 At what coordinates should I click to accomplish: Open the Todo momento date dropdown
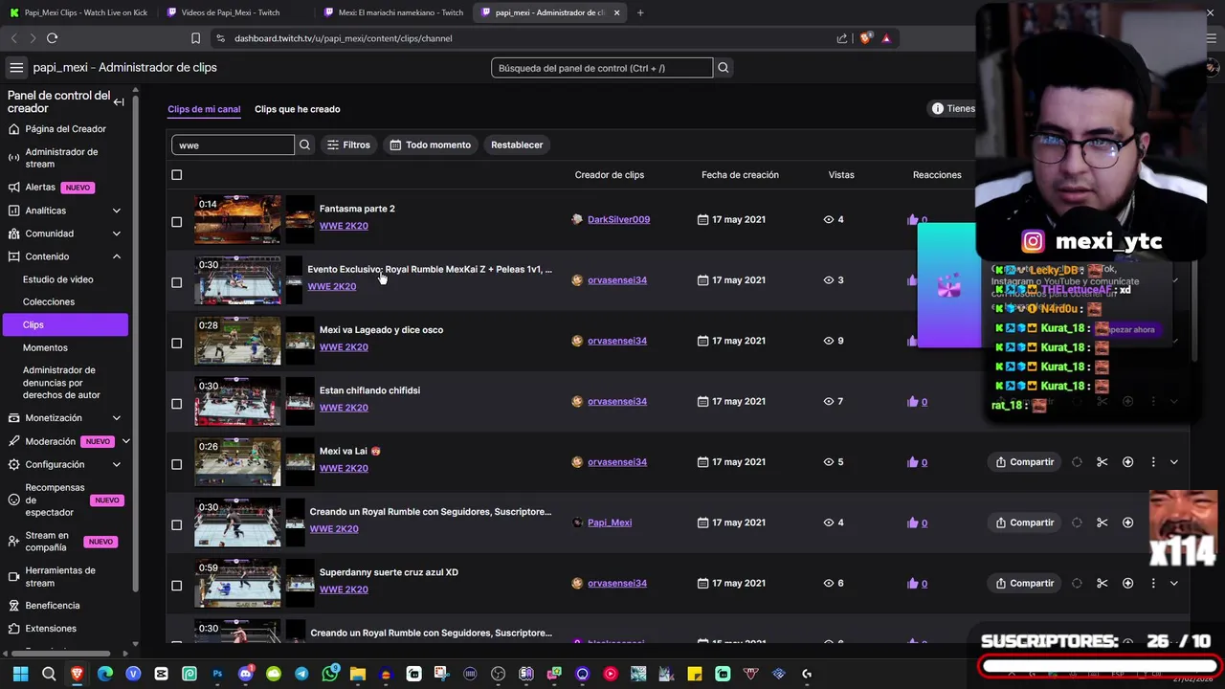(430, 144)
